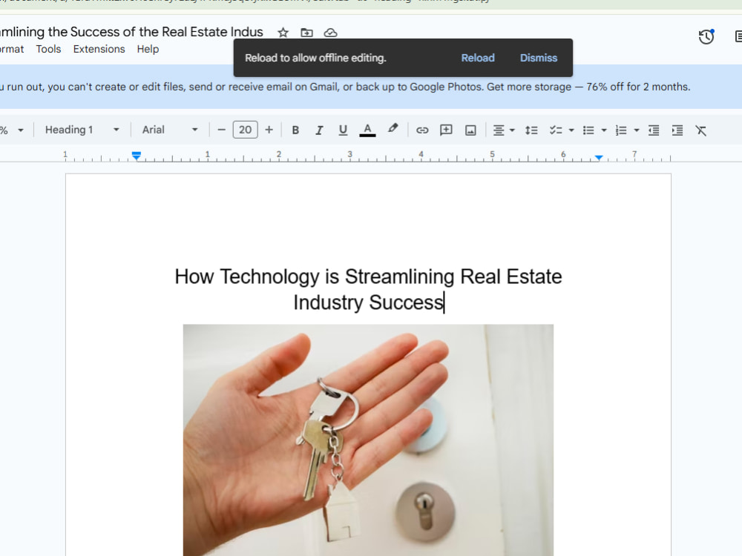Click the font size field showing 20
The width and height of the screenshot is (742, 556).
245,130
